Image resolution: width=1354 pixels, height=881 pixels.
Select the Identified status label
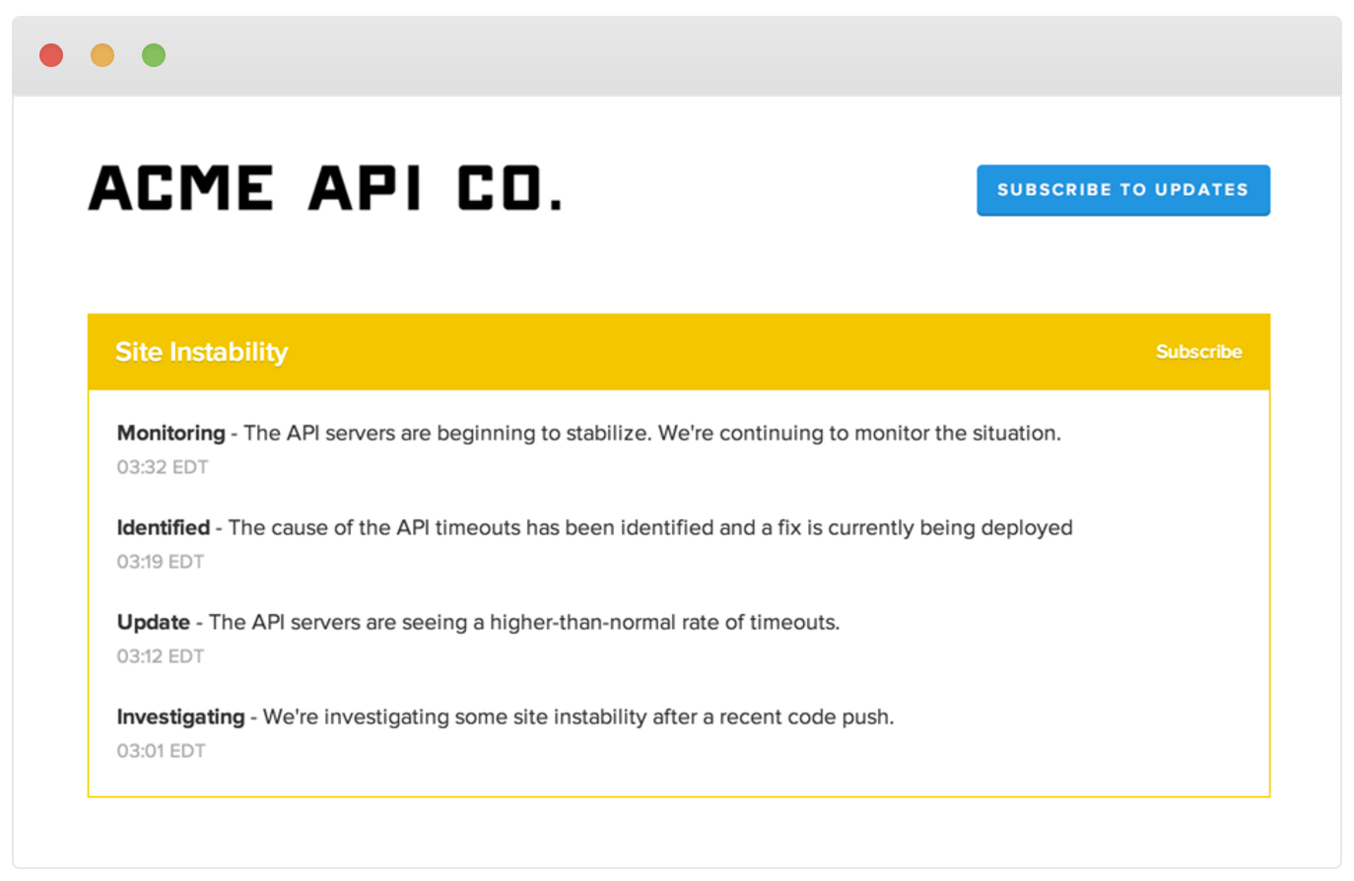(163, 528)
